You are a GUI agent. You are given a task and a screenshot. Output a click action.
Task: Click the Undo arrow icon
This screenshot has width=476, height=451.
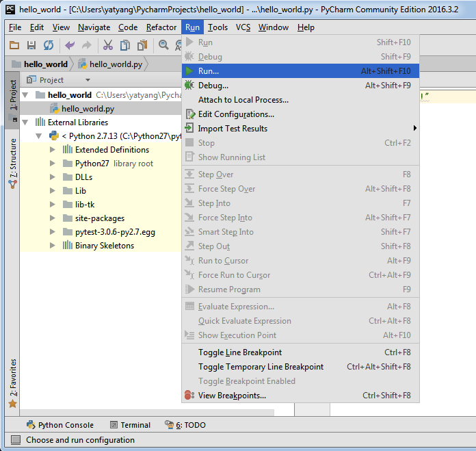pos(70,46)
